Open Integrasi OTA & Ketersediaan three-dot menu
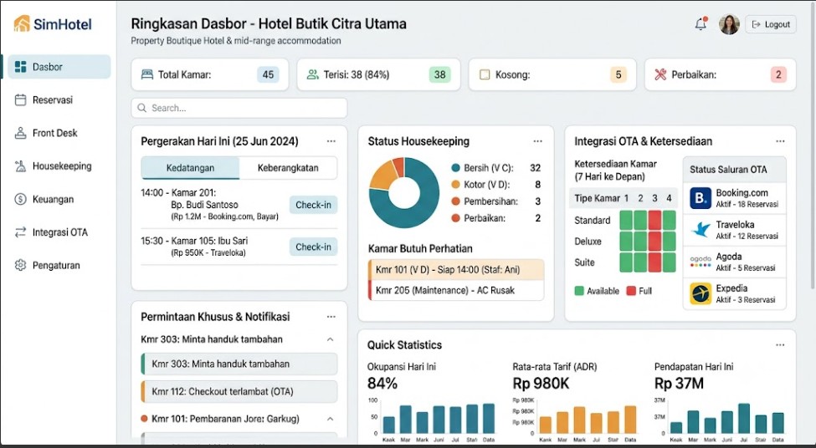Screen dimensions: 816x448 click(x=780, y=141)
